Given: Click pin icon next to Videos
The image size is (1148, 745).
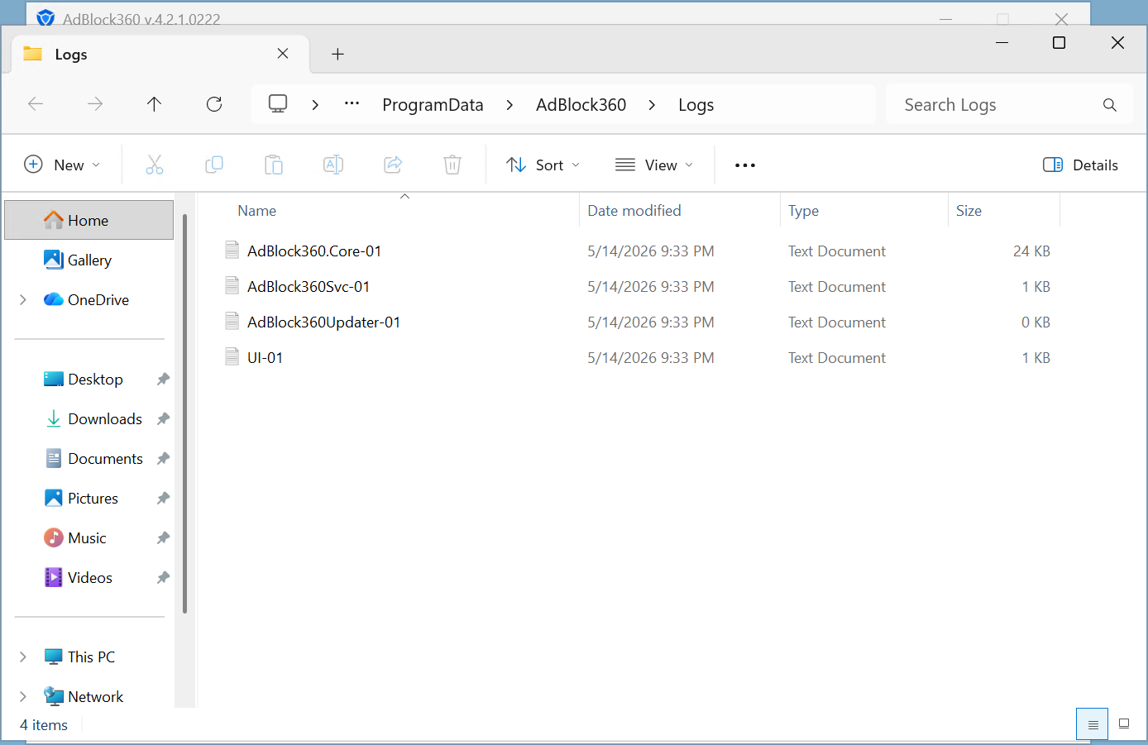Looking at the screenshot, I should tap(163, 577).
